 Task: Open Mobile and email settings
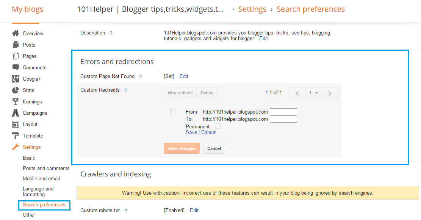tap(41, 178)
